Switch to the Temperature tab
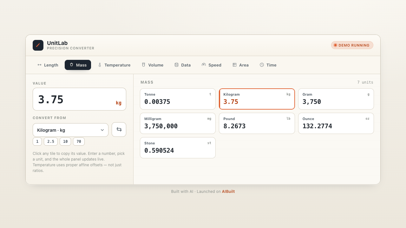Screen dimensions: 406x228 point(114,65)
